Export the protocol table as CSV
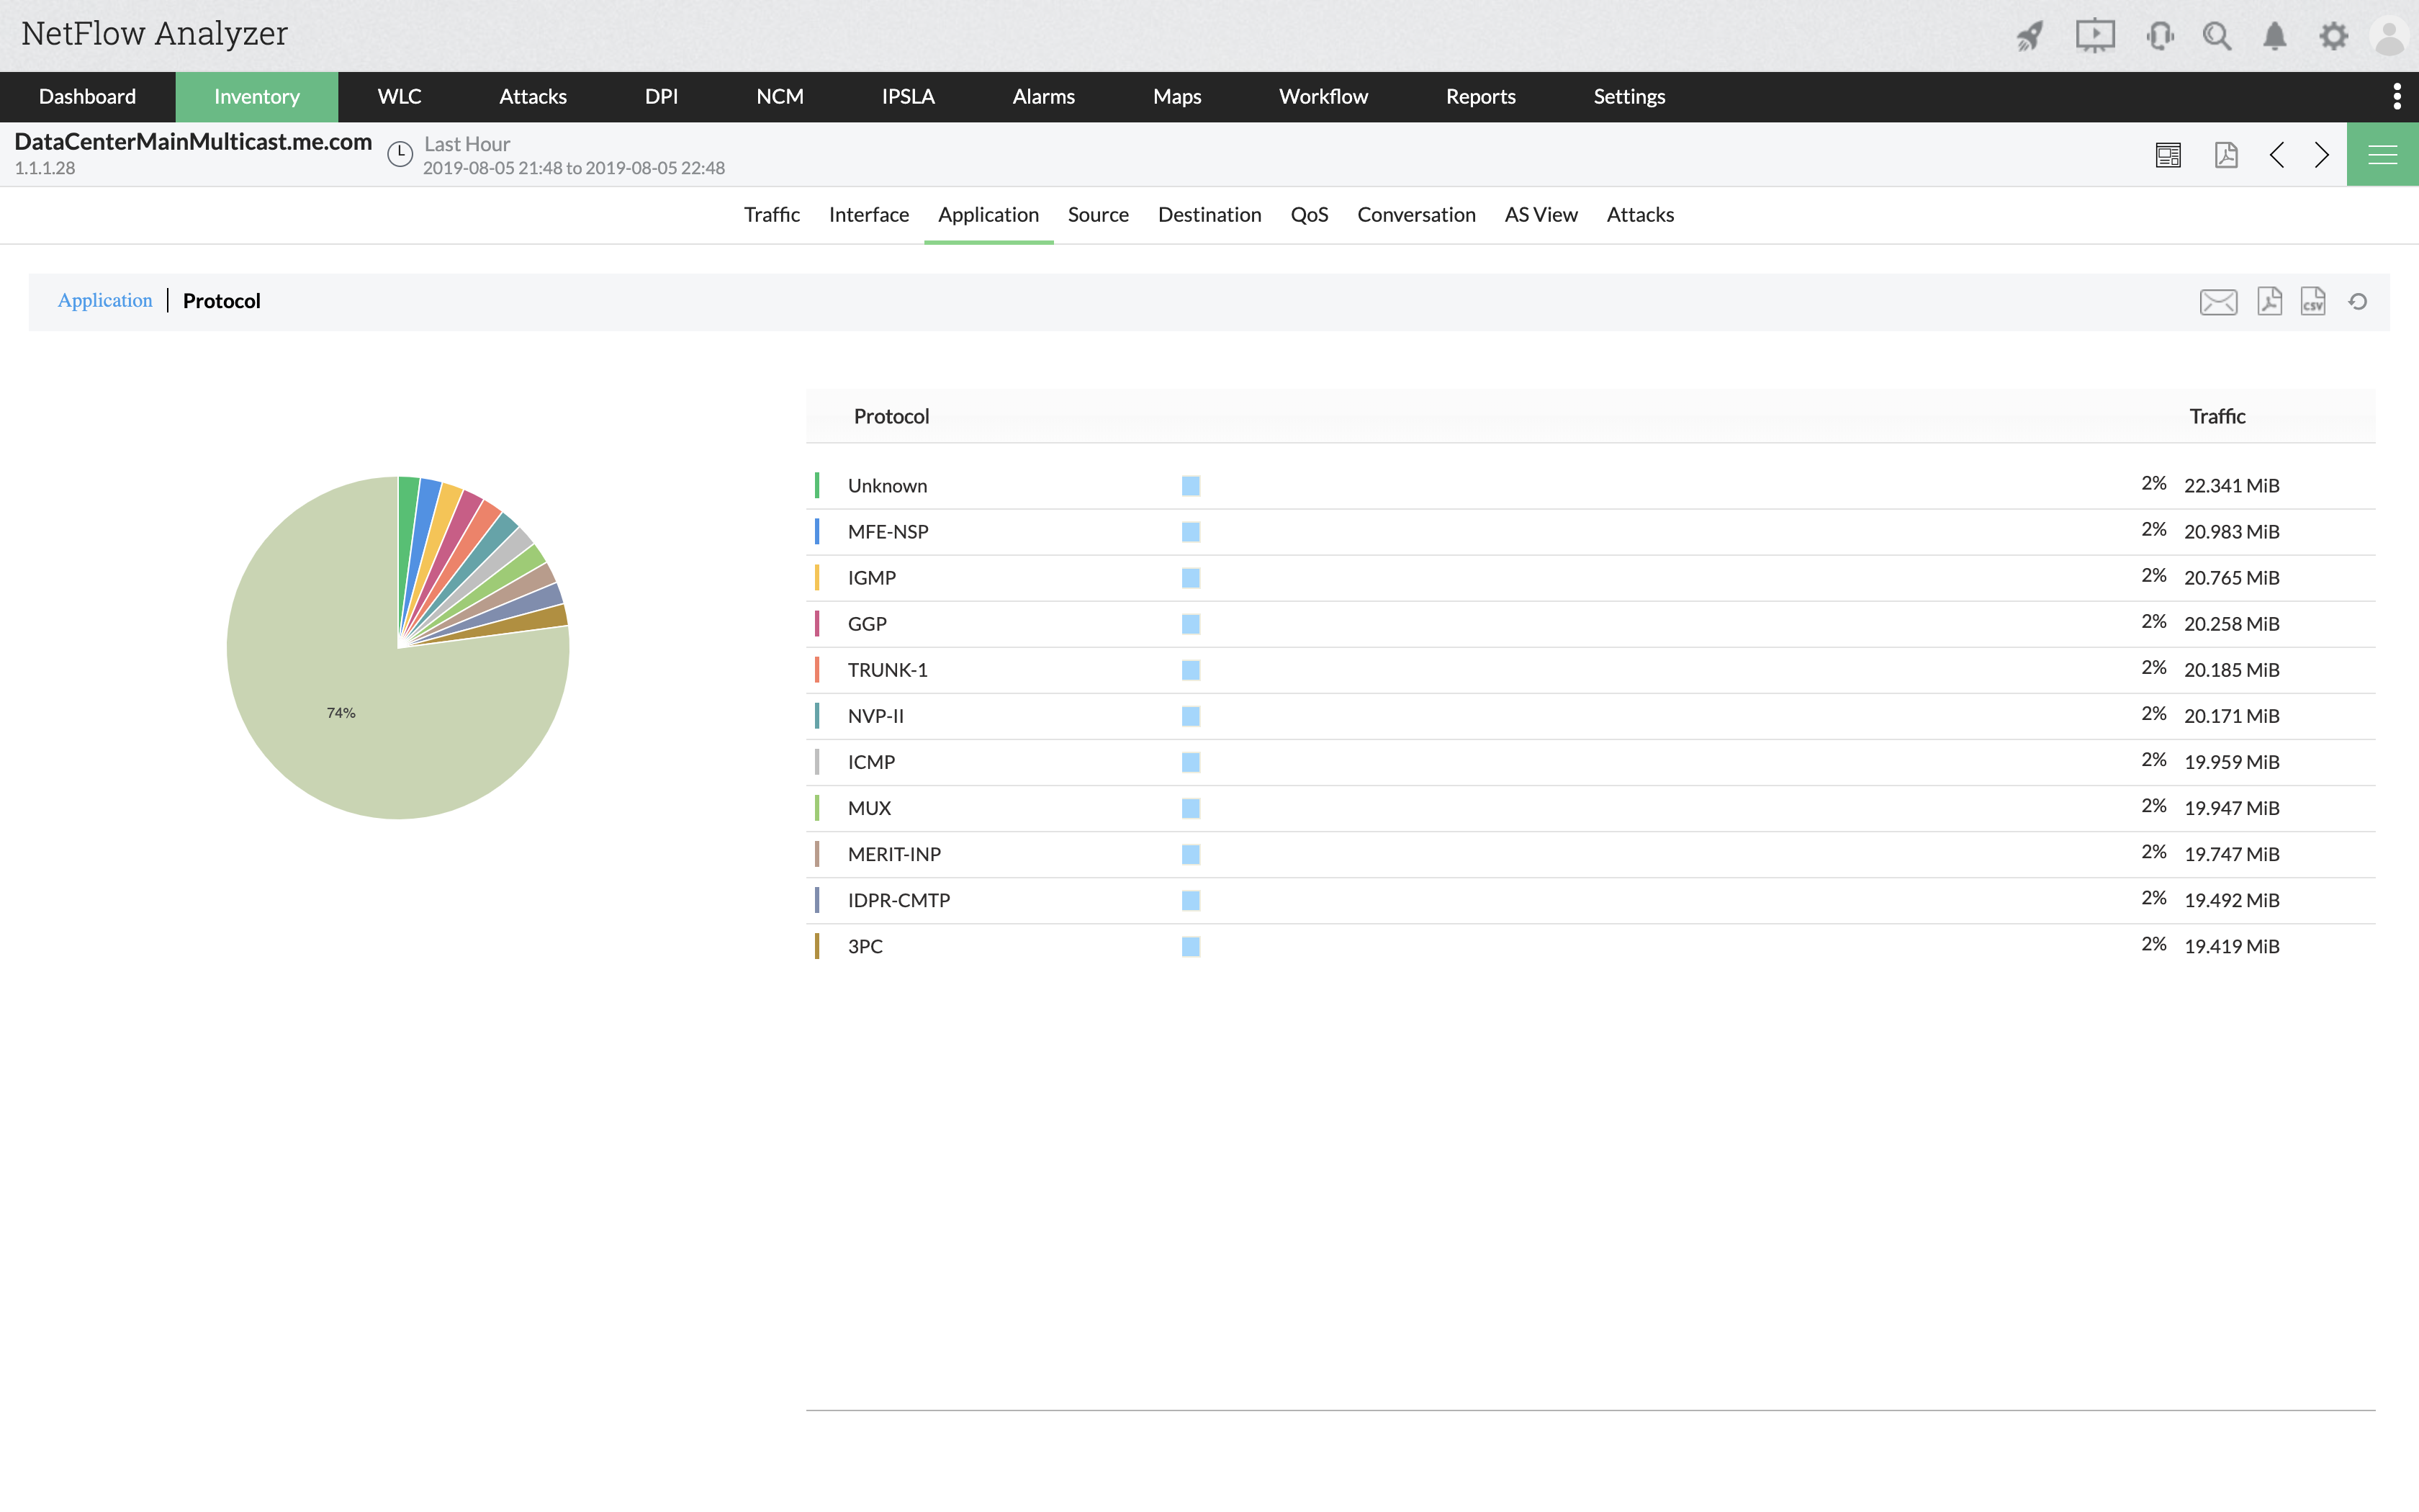 pos(2313,302)
